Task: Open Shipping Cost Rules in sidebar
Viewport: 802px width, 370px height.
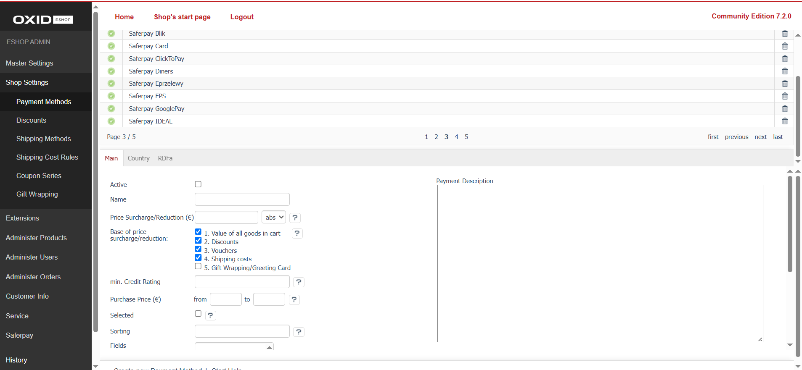Action: (47, 157)
